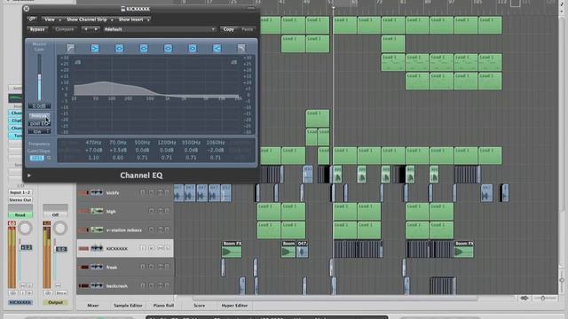The height and width of the screenshot is (319, 568).
Task: Toggle the 3500Hz parametric band icon
Action: tap(193, 48)
